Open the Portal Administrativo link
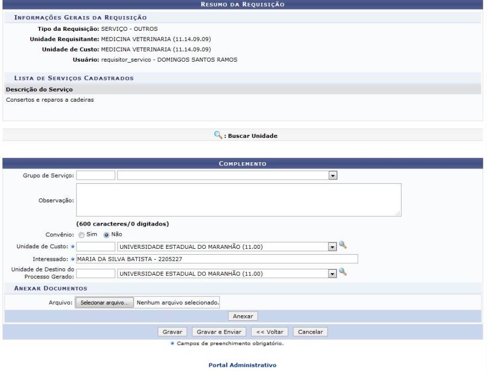The height and width of the screenshot is (371, 487). [242, 365]
